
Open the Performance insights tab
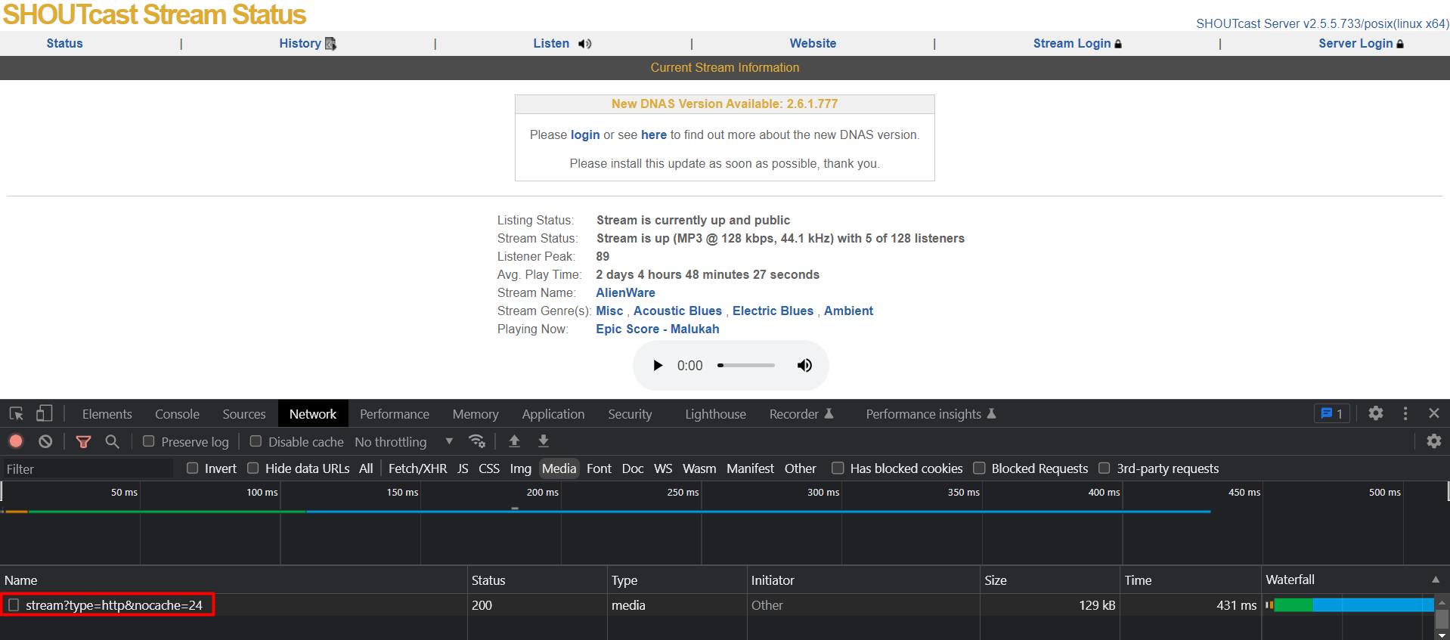[x=931, y=414]
